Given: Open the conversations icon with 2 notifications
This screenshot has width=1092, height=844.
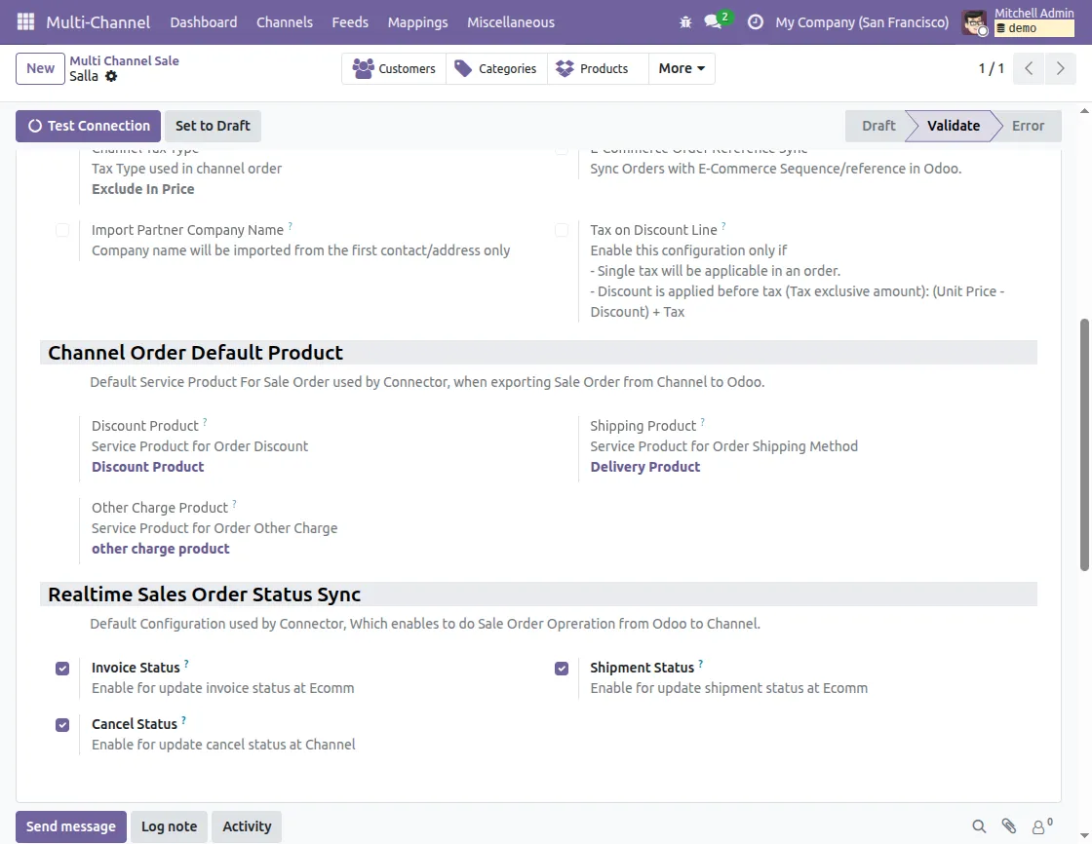Looking at the screenshot, I should click(x=711, y=21).
